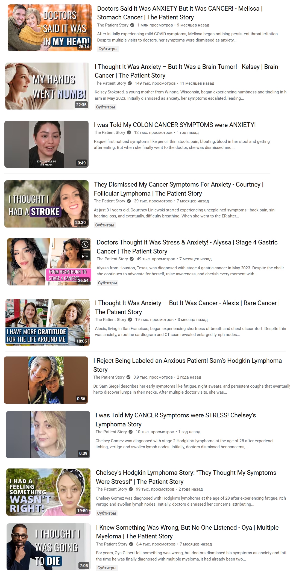Click Субтитры badge under Oya video

click(107, 568)
